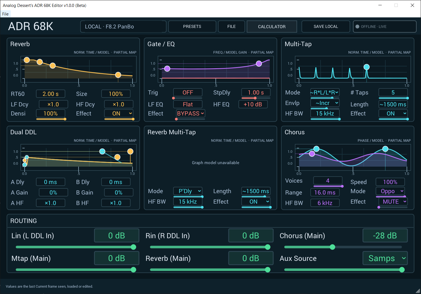Select the last orange node on Reverb curve
421x294 pixels.
[118, 75]
